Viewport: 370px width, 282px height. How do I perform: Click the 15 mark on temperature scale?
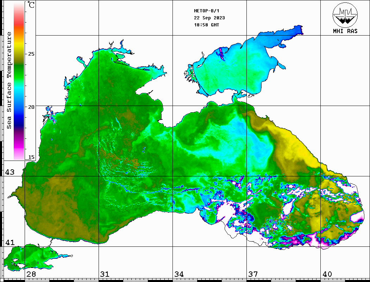(31, 157)
